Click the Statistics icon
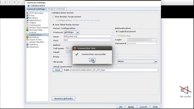Viewport: 194px width, 109px height. tap(28, 45)
